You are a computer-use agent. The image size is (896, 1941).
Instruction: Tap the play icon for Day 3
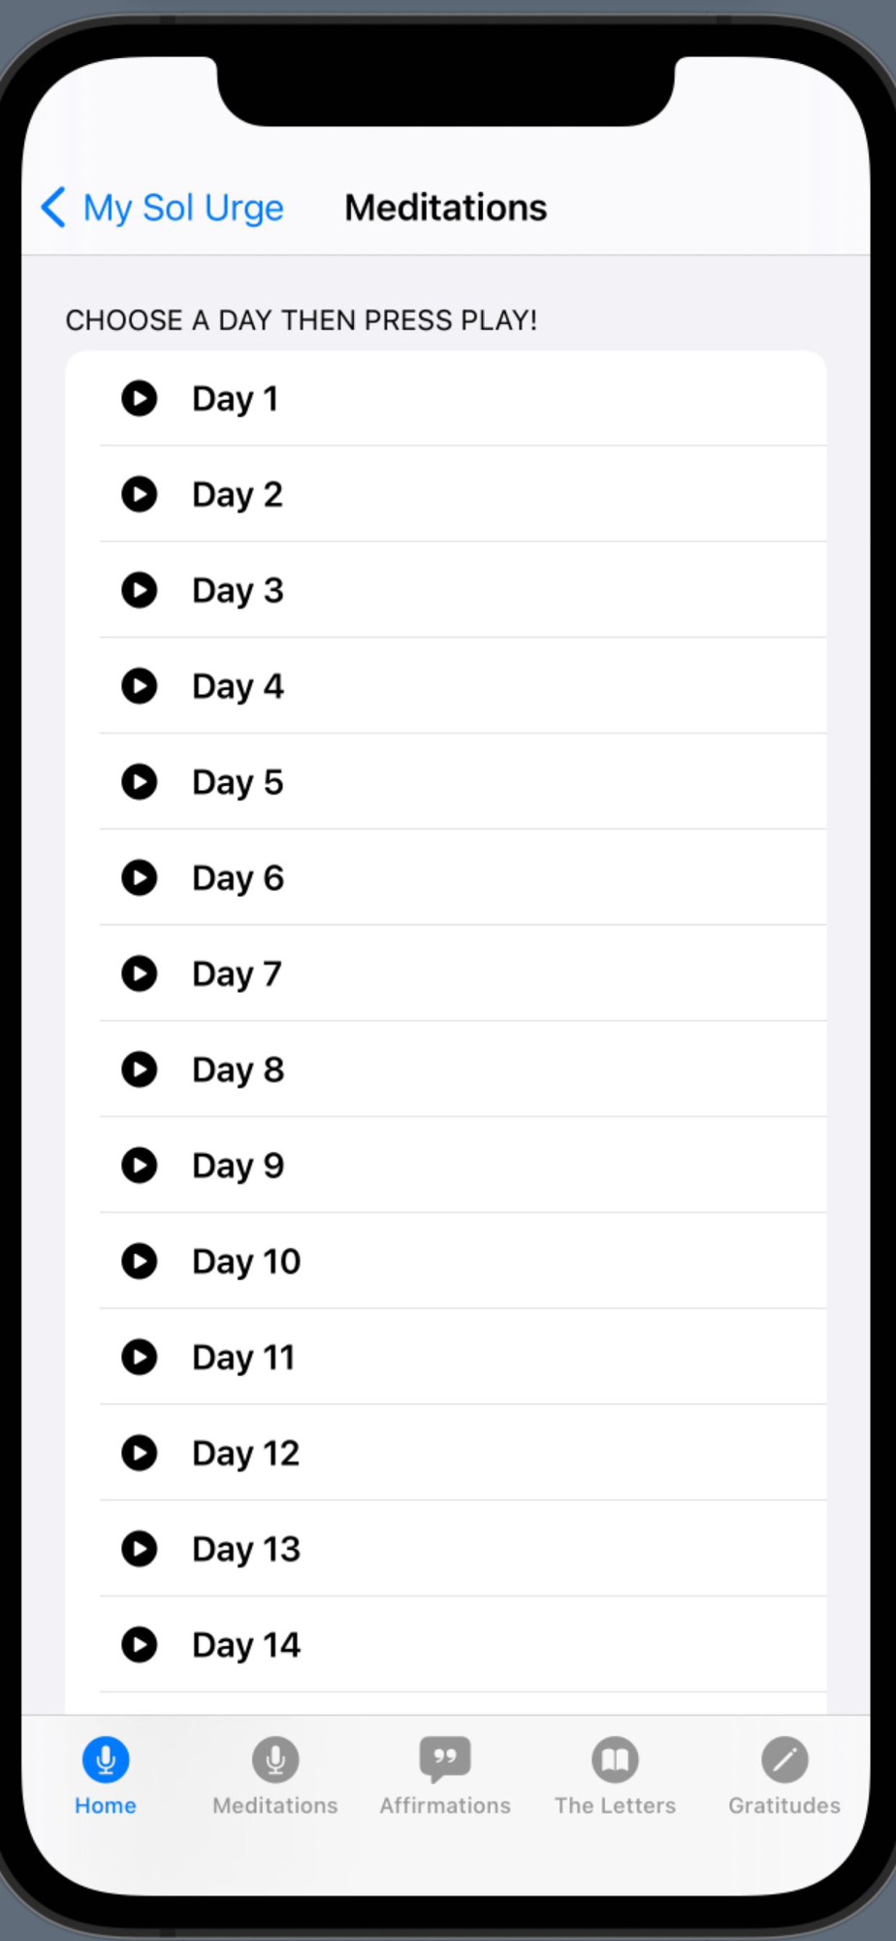(x=139, y=590)
